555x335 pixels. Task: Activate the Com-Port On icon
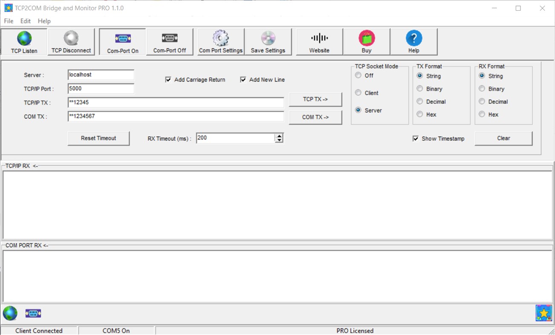pos(122,41)
